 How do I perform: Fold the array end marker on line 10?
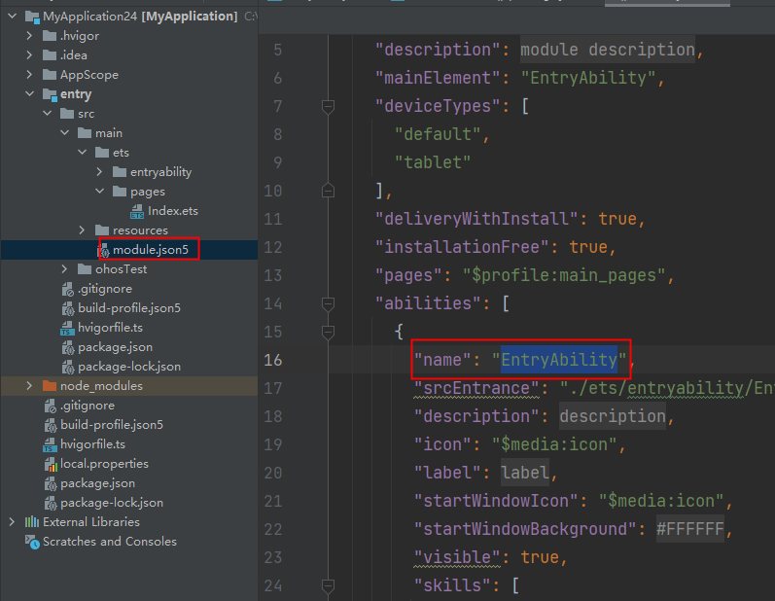(x=328, y=191)
